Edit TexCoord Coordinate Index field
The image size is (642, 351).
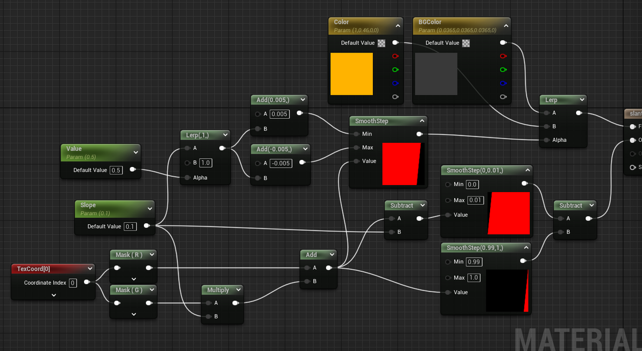pyautogui.click(x=73, y=283)
